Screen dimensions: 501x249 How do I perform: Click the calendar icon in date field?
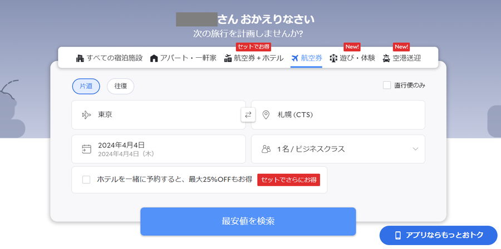pos(87,149)
